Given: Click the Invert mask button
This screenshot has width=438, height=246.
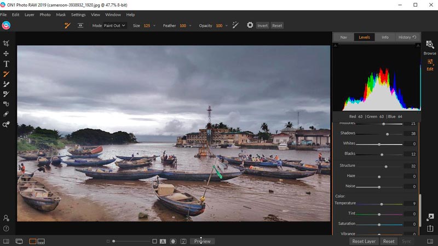Looking at the screenshot, I should 263,26.
